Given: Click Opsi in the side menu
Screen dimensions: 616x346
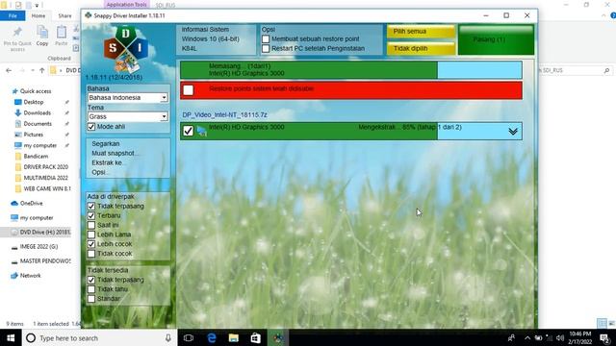Looking at the screenshot, I should point(99,172).
